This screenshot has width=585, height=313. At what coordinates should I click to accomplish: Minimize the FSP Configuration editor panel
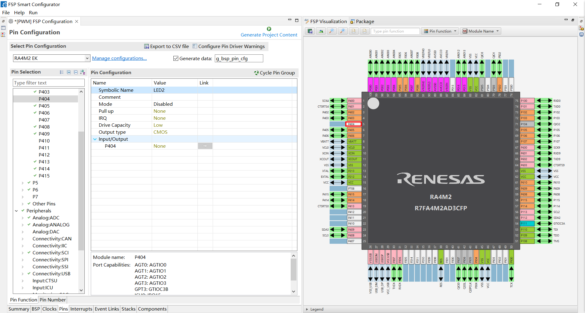coord(290,20)
